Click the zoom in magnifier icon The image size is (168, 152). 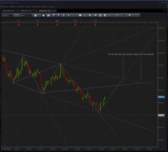coord(54,15)
